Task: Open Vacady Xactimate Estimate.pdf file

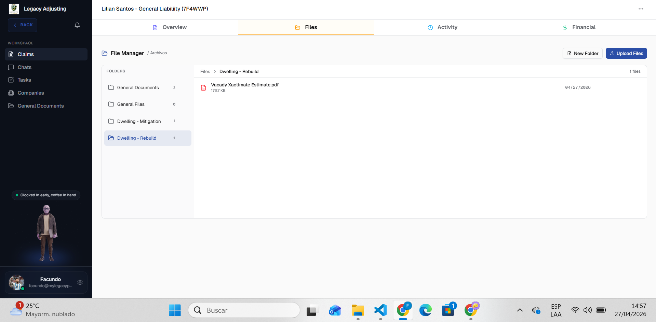Action: pos(245,85)
